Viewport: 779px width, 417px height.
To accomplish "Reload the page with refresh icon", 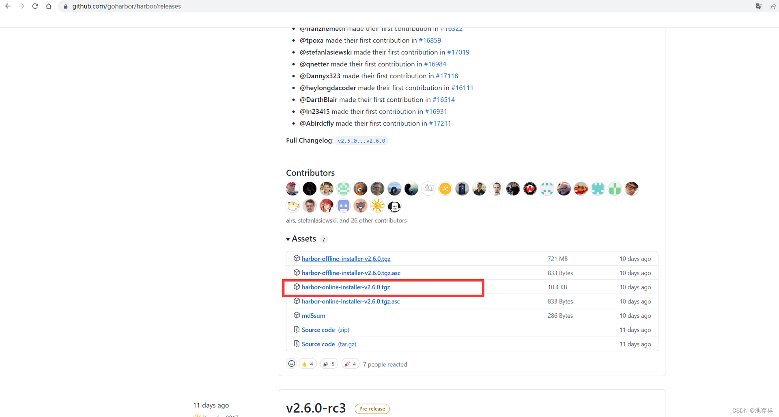I will [35, 6].
